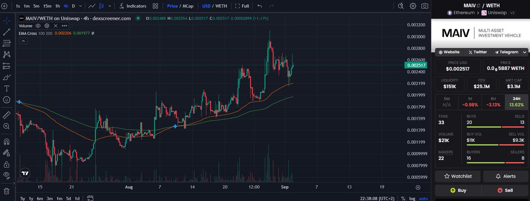Select the Text annotation tool
530x201 pixels.
[x=7, y=88]
